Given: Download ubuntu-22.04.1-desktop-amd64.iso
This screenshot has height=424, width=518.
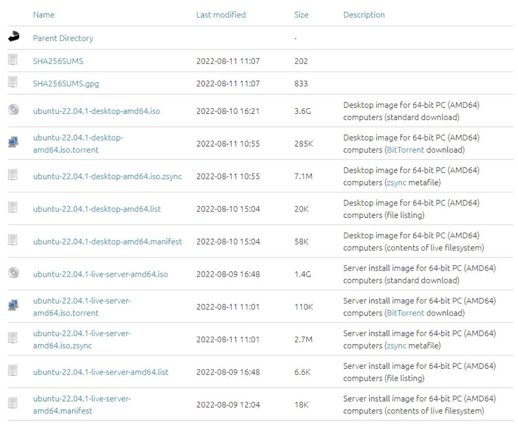Looking at the screenshot, I should 97,111.
